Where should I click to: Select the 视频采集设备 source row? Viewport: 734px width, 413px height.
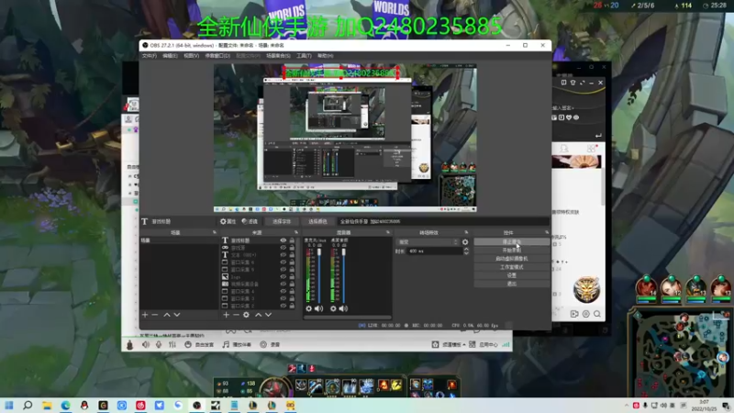tap(259, 284)
